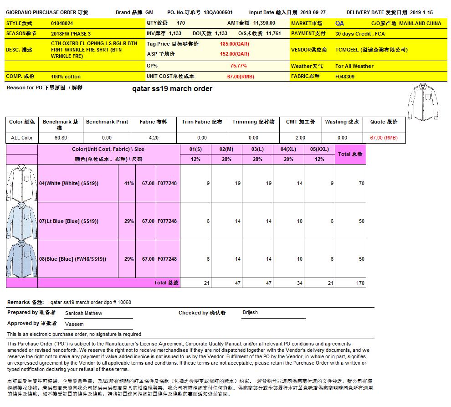
Task: Select the Benchmark value 60.80 cell
Action: [x=61, y=138]
